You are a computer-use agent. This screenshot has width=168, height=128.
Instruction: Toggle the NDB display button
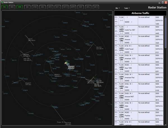point(12,7)
